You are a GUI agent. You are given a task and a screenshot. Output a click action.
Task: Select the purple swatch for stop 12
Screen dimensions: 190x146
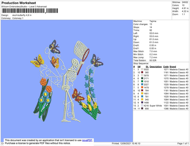142,103
